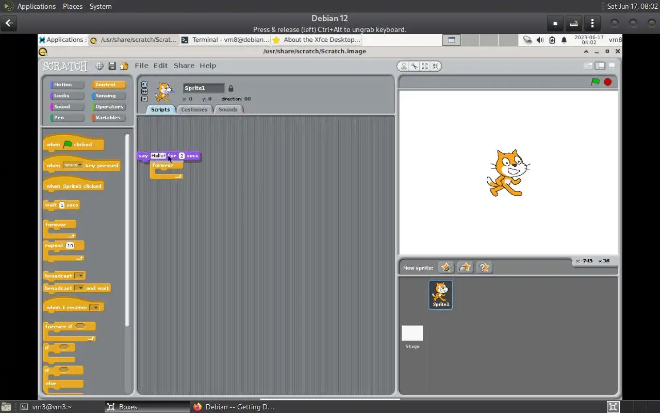Screen dimensions: 660x413
Task: Open the guest Applications menu in Xfce panel
Action: coord(61,40)
